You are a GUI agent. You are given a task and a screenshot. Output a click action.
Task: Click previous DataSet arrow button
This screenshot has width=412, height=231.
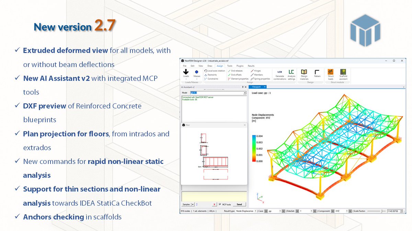297,211
